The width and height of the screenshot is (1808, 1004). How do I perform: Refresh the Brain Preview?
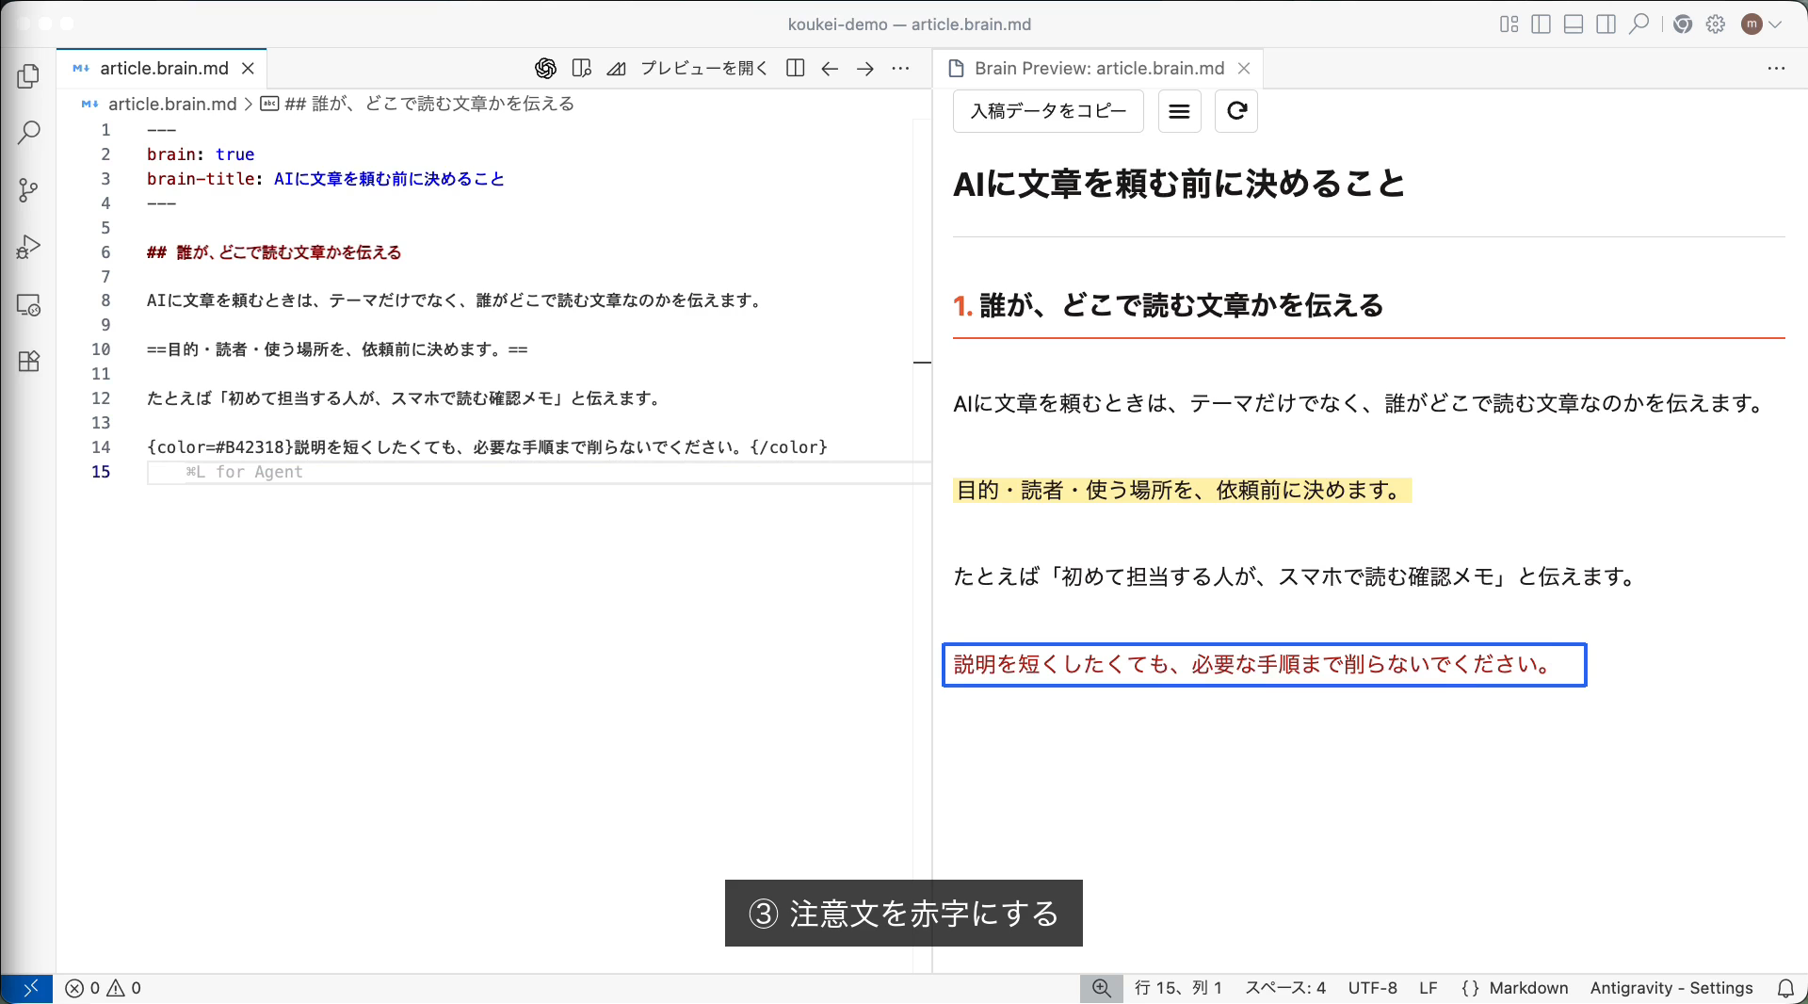[x=1236, y=111]
